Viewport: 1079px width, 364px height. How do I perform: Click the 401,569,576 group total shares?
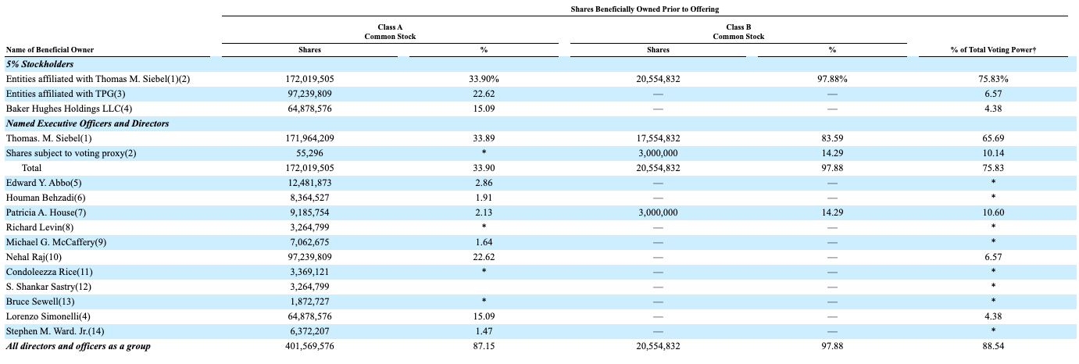point(310,346)
